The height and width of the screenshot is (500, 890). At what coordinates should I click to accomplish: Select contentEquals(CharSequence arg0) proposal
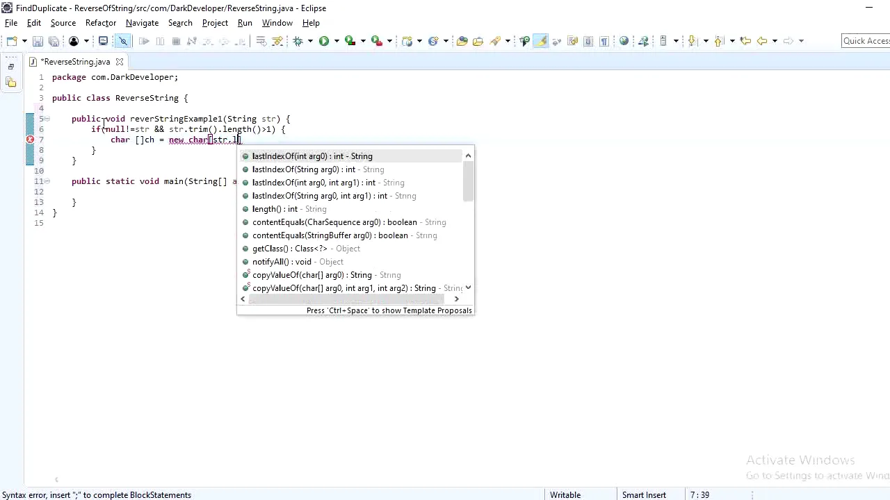pyautogui.click(x=351, y=222)
